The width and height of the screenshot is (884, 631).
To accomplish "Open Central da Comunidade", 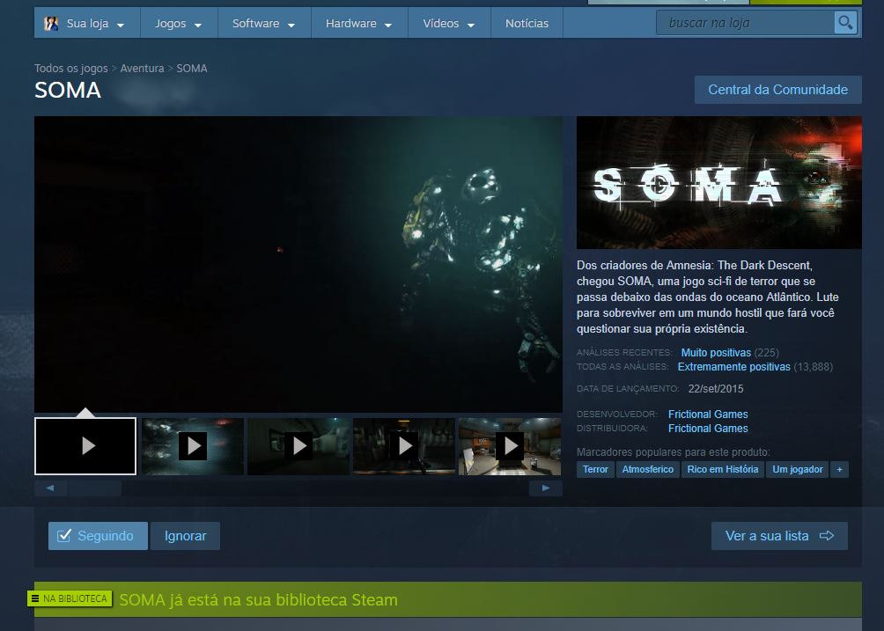I will tap(778, 90).
